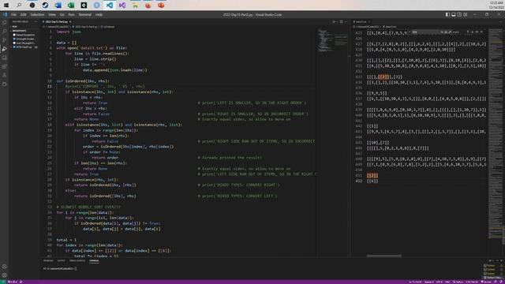Click the taskbar clock
The image size is (505, 284).
[496, 6]
